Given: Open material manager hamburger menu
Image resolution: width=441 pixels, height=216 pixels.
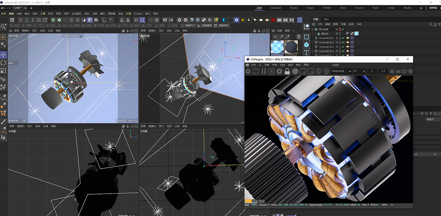Looking at the screenshot, I should pos(274,31).
